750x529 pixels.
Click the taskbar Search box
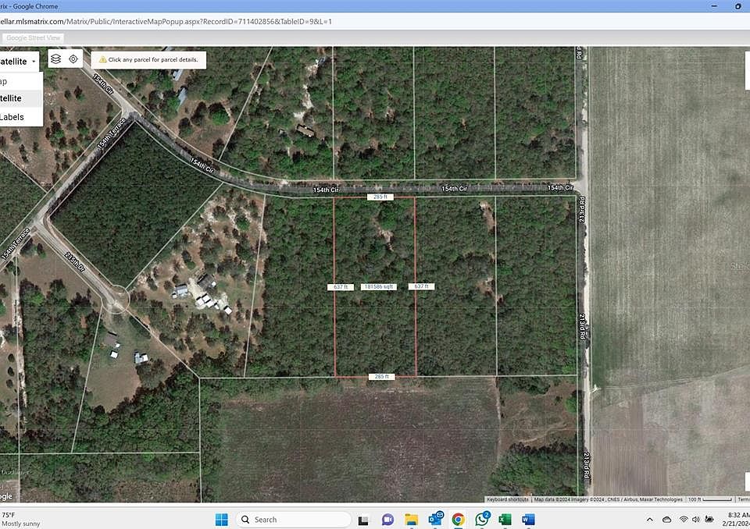294,520
